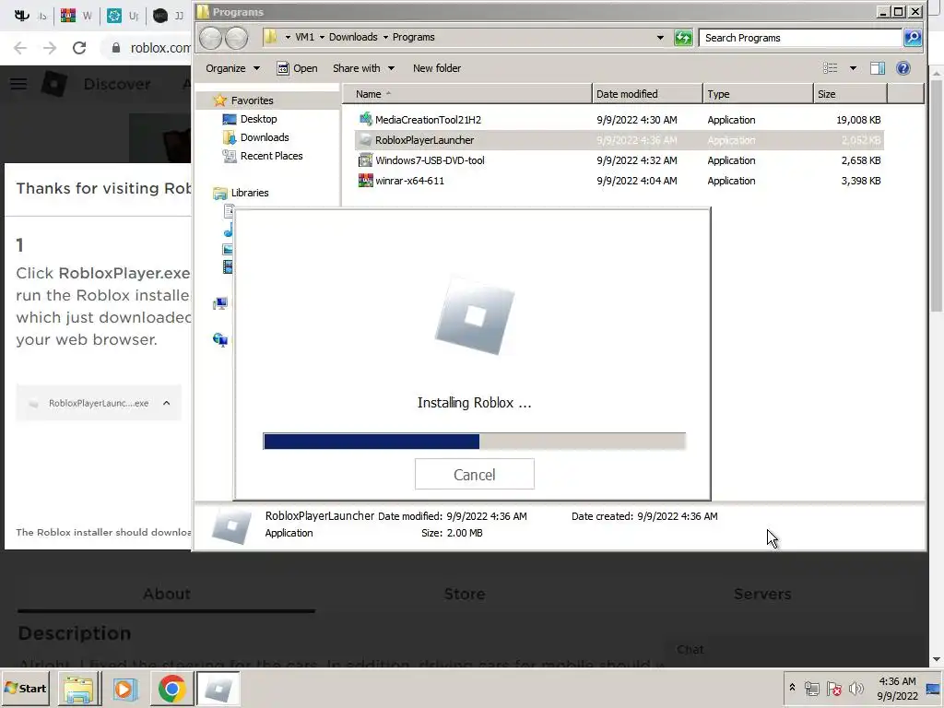
Task: Click the Explorer forward navigation button
Action: (237, 38)
